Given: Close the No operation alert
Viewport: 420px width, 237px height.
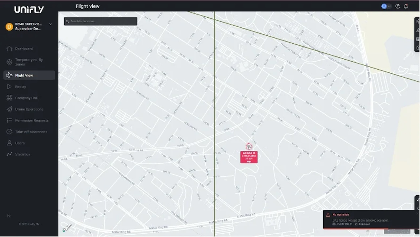Looking at the screenshot, I should tap(417, 213).
